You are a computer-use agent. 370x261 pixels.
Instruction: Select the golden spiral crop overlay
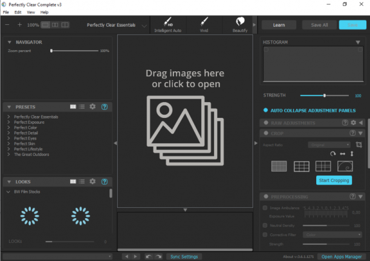(x=345, y=166)
